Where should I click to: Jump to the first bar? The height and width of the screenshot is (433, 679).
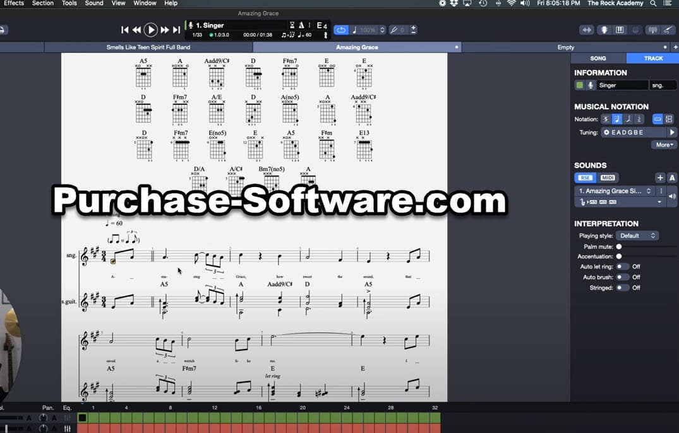(124, 30)
